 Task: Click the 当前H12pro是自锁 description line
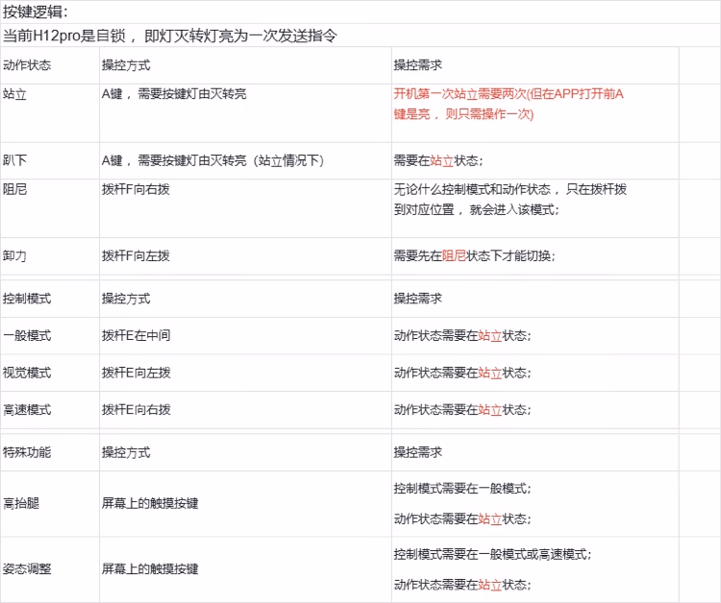pyautogui.click(x=169, y=36)
